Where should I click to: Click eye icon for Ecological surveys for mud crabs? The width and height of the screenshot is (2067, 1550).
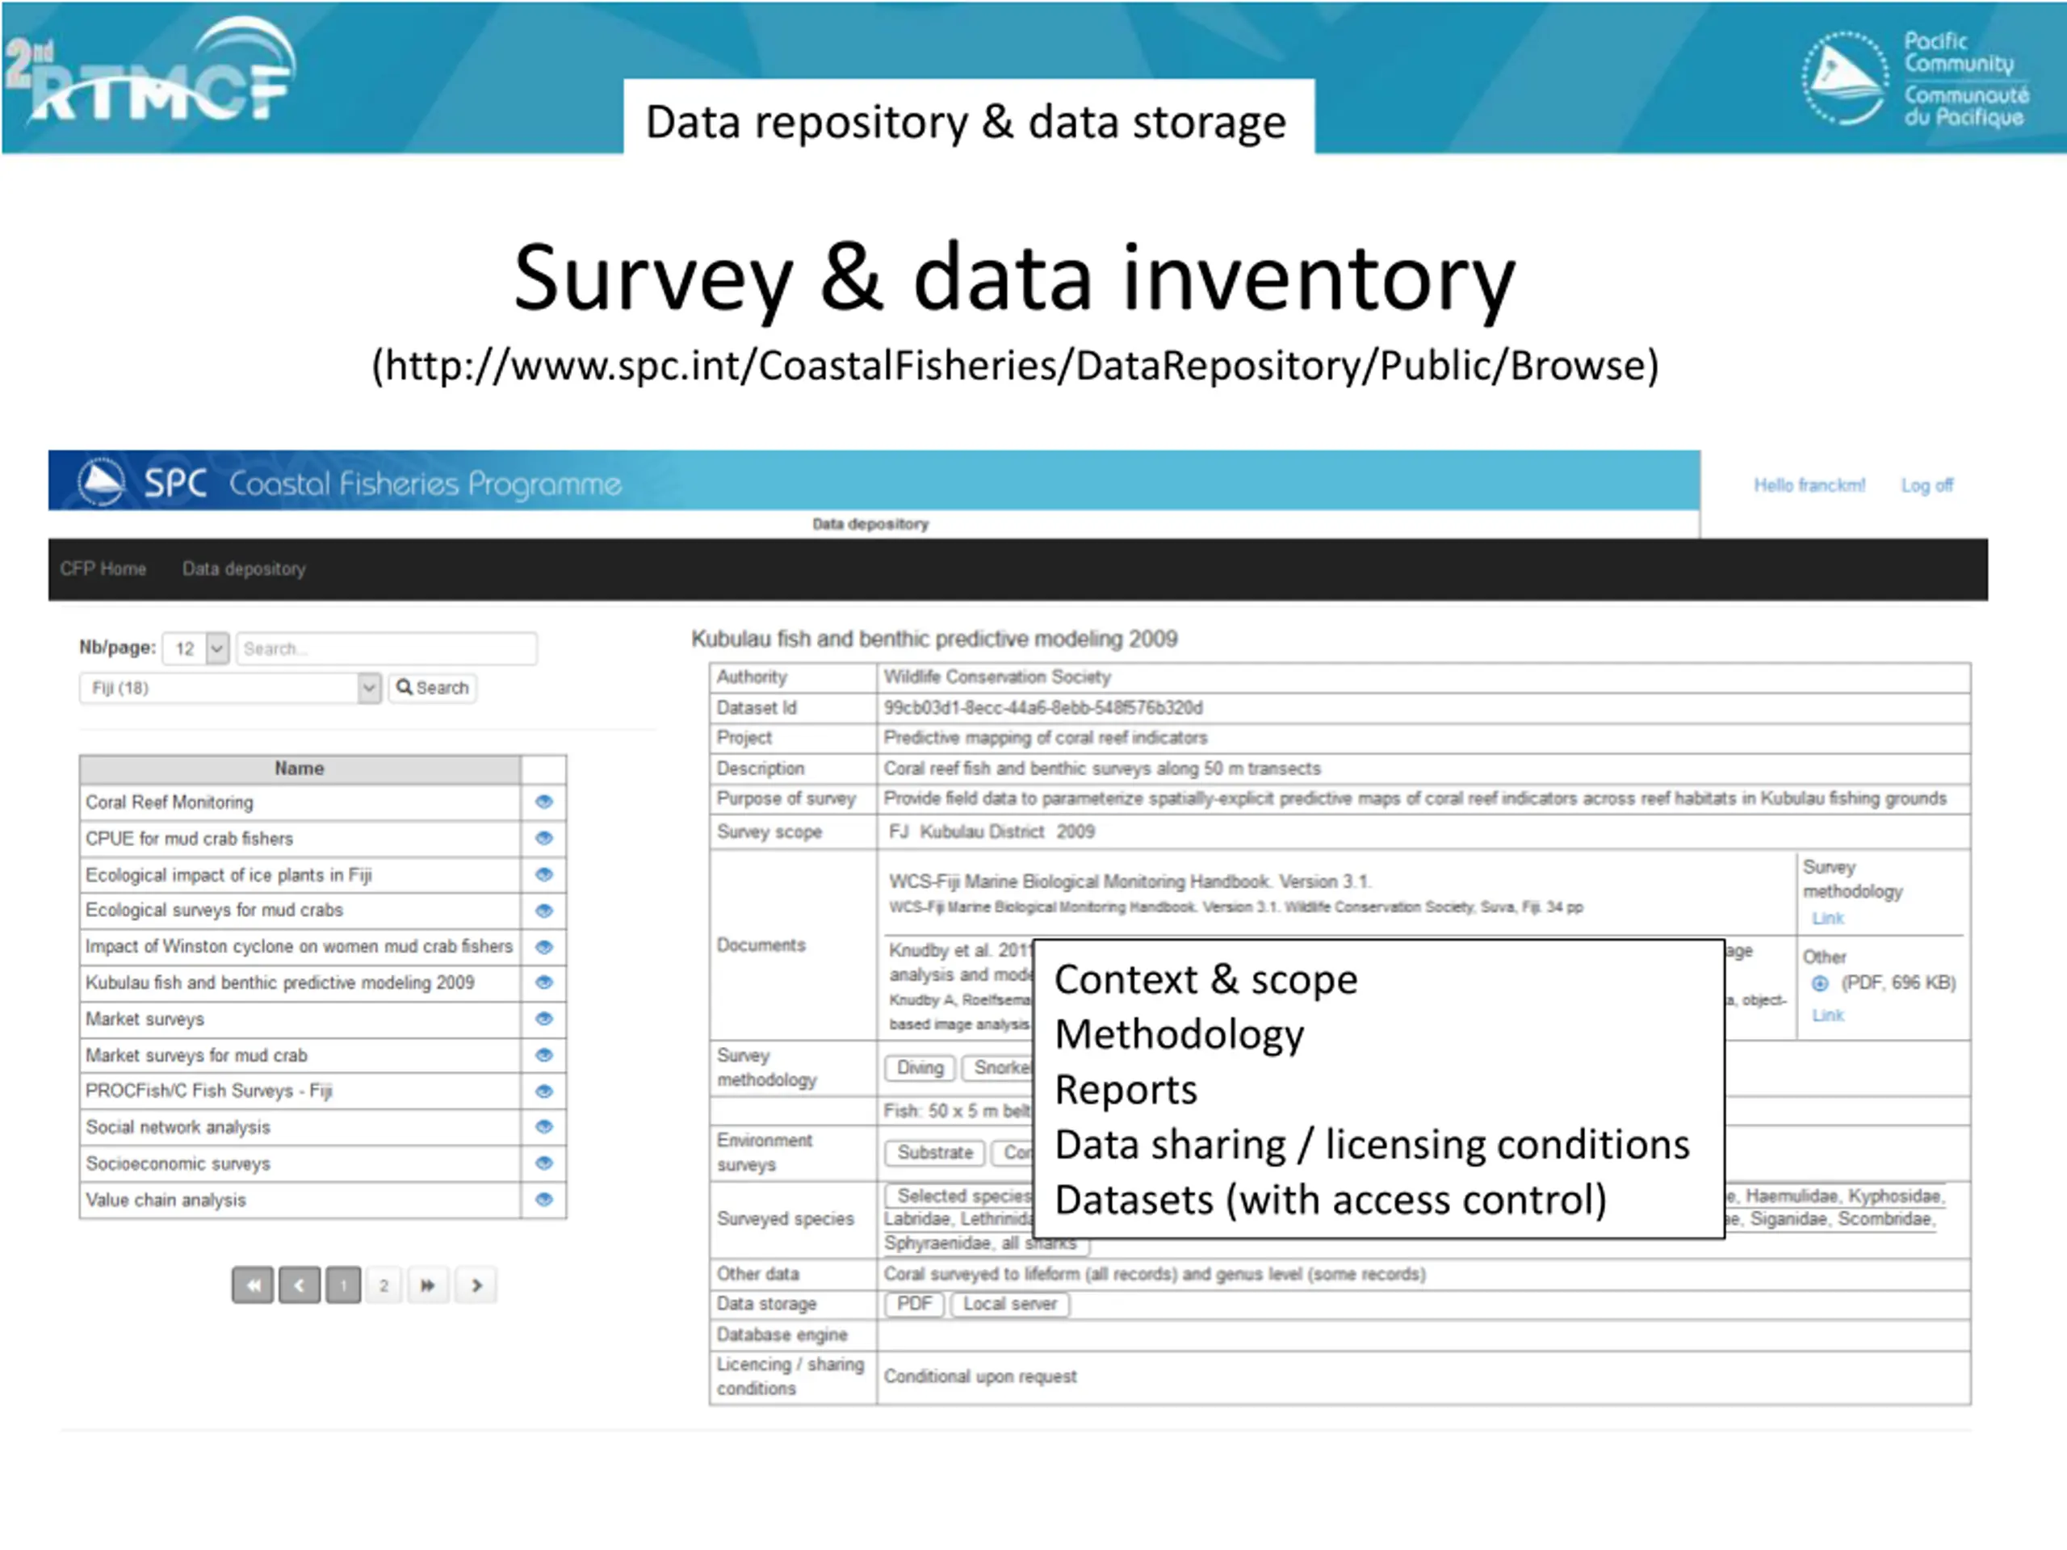[x=544, y=910]
